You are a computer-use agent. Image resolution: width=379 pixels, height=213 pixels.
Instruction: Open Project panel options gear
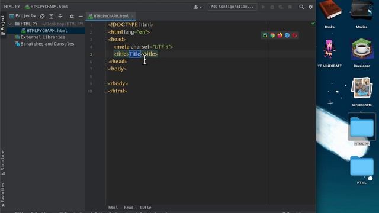(72, 16)
